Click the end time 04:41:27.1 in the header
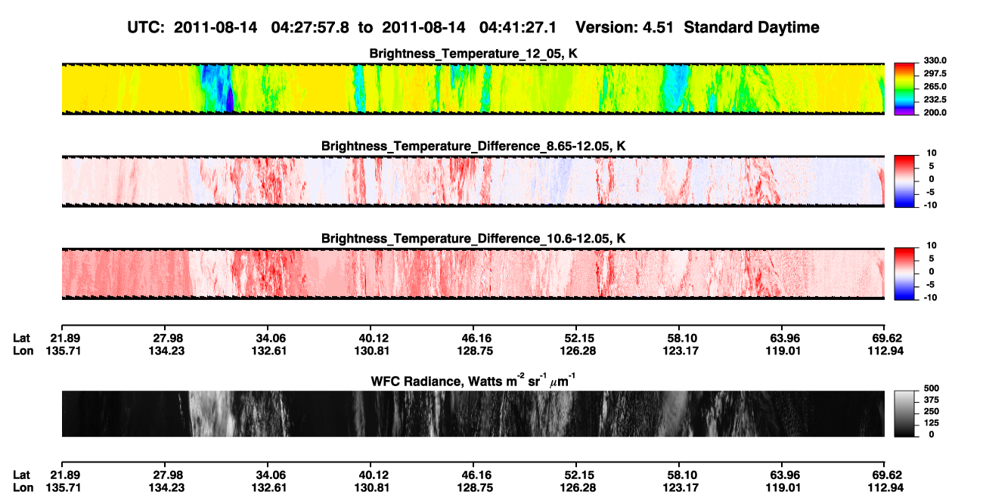This screenshot has width=983, height=504. [x=516, y=27]
